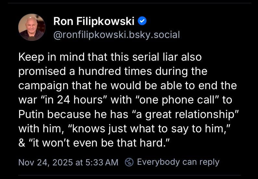Click the ampersand starting the last line
This screenshot has height=179, width=258.
coord(22,143)
